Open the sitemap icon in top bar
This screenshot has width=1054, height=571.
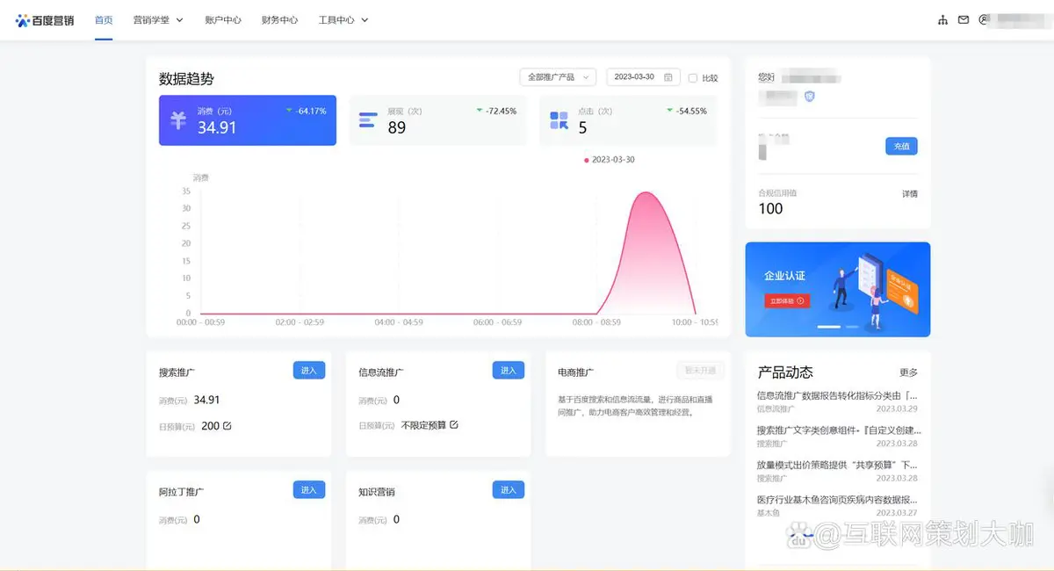[942, 19]
